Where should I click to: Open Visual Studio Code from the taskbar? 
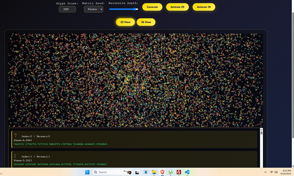click(x=187, y=172)
